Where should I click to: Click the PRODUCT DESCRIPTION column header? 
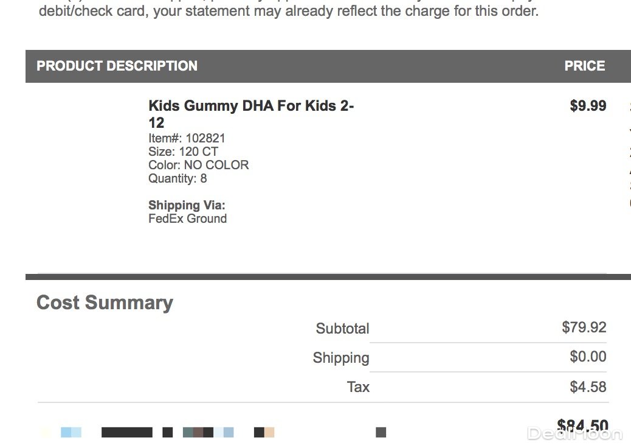coord(117,66)
